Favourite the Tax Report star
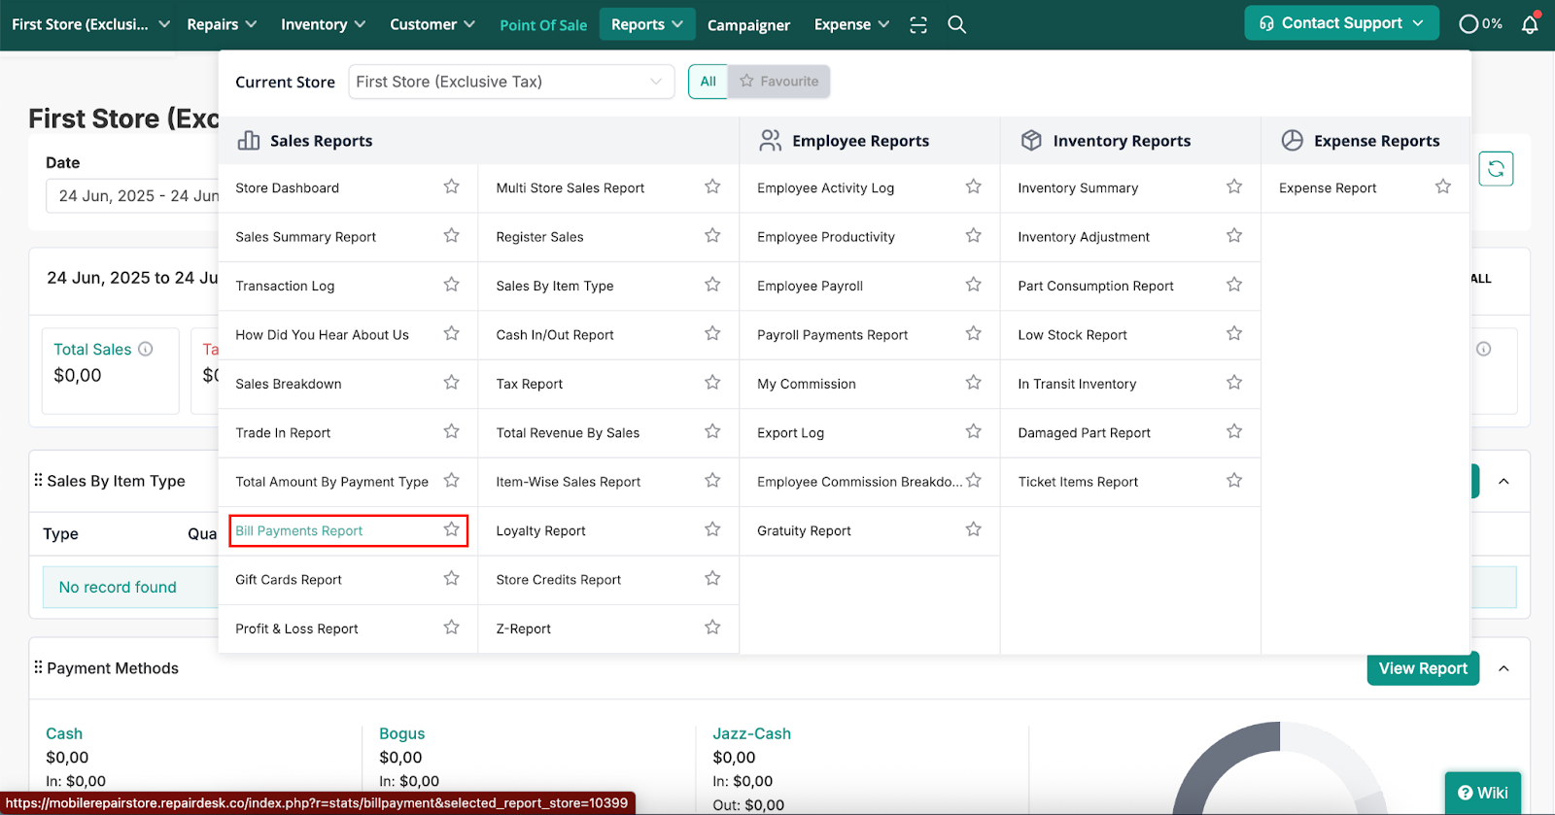This screenshot has height=815, width=1555. click(x=712, y=383)
